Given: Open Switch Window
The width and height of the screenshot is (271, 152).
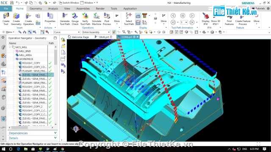Looking at the screenshot, I should [69, 3].
